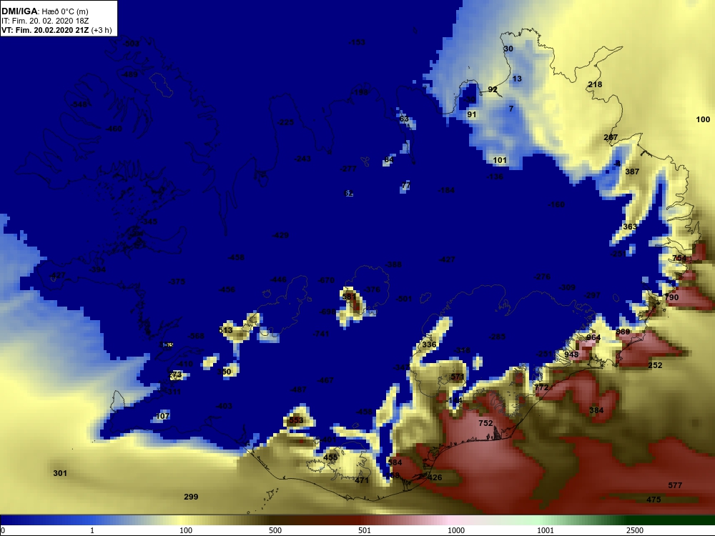Click the map value 754
The height and width of the screenshot is (536, 715).
pyautogui.click(x=679, y=259)
